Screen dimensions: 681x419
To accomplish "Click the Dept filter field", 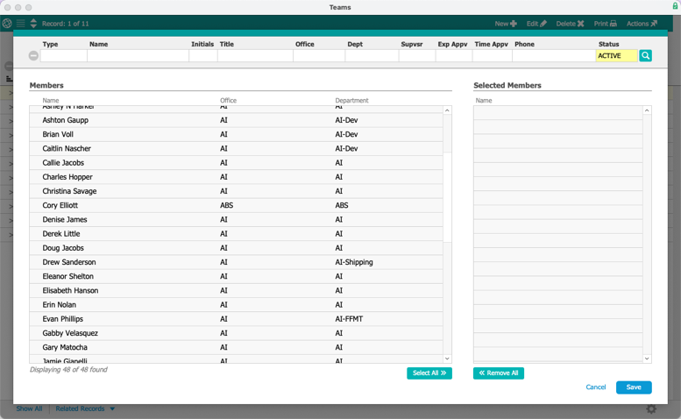I will click(x=372, y=55).
